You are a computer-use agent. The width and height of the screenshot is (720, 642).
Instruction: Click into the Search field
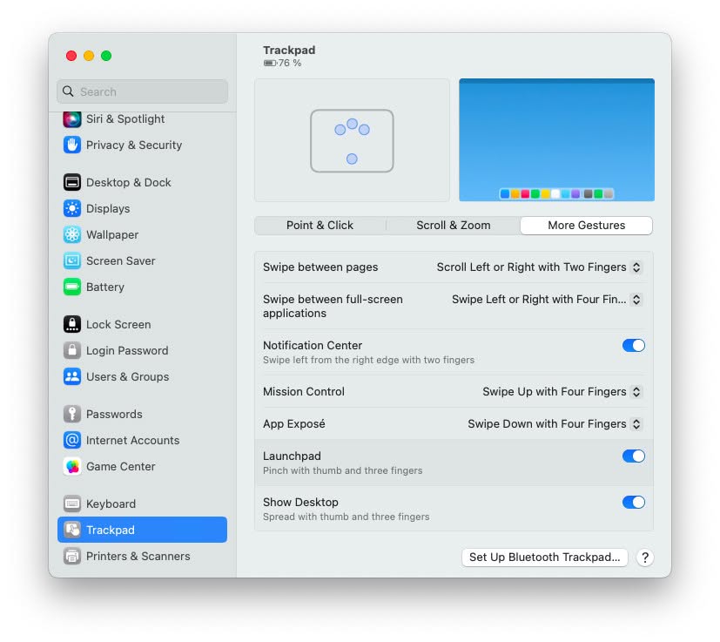point(143,91)
